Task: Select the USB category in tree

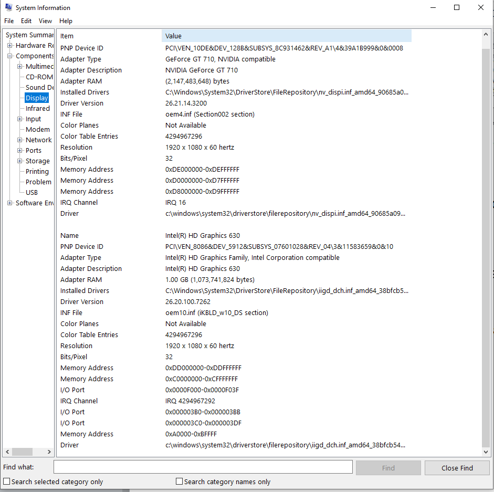Action: point(31,193)
